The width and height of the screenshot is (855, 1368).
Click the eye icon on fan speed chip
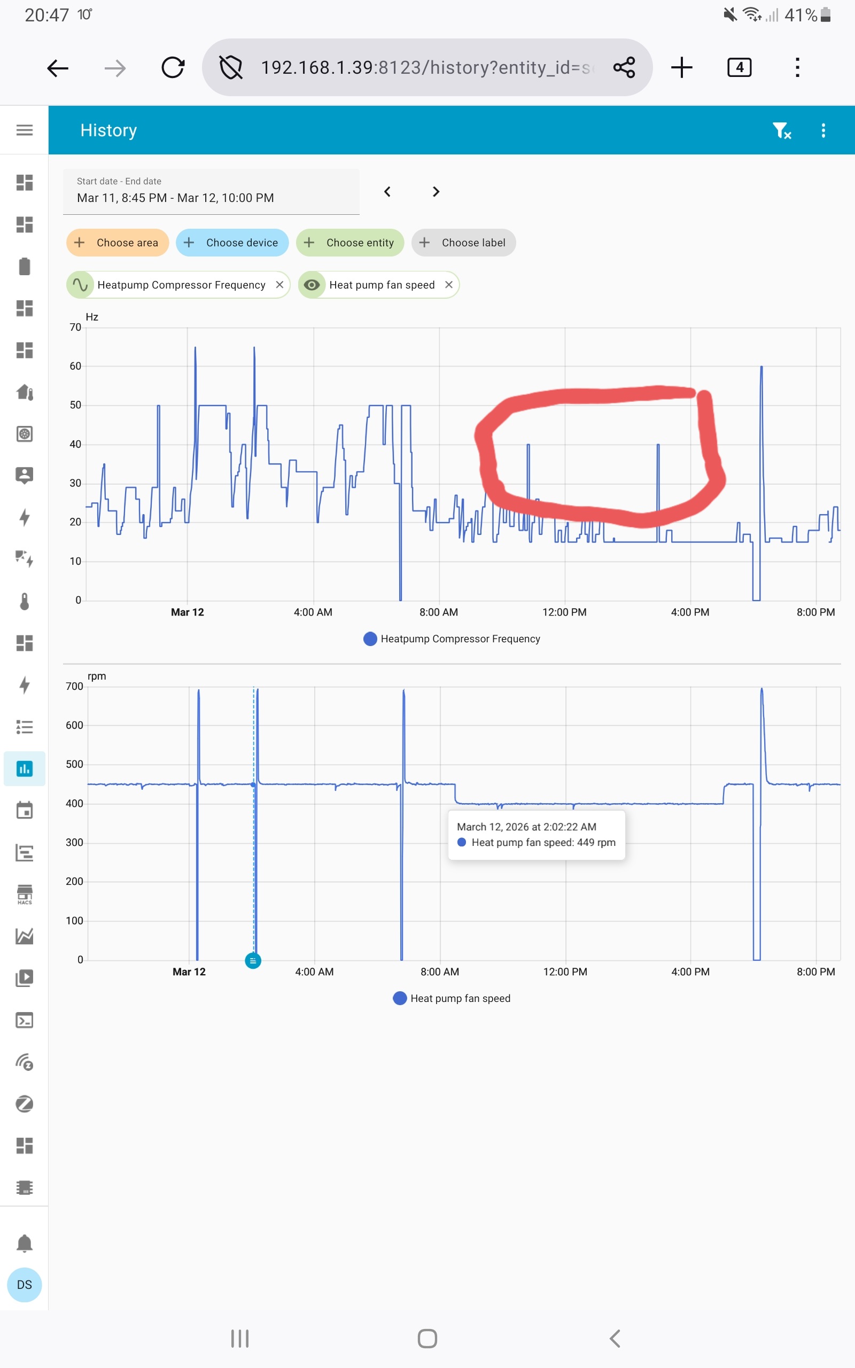(x=312, y=285)
